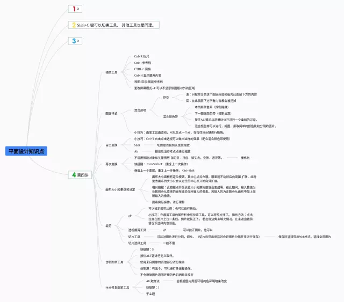Select the 自由变换 branch node
Image resolution: width=344 pixels, height=302 pixels.
(x=111, y=145)
